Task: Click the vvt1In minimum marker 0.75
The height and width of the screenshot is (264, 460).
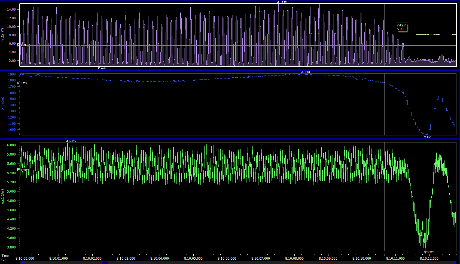Action: point(99,68)
